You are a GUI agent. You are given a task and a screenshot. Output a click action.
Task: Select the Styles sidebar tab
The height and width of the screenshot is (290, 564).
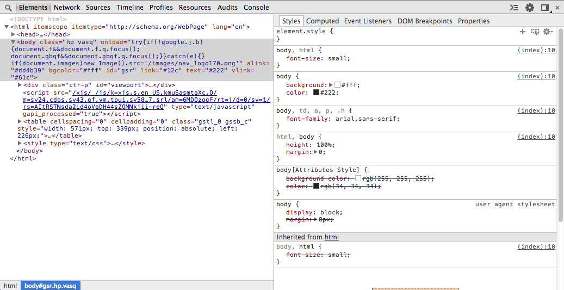click(x=291, y=21)
